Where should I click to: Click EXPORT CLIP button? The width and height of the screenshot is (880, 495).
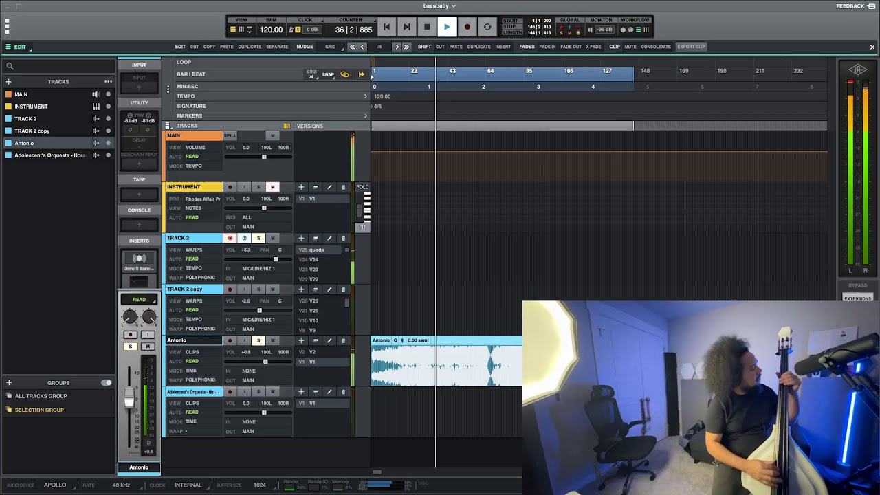(691, 47)
